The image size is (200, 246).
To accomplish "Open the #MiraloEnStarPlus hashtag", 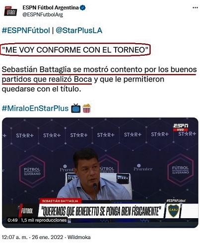I will pos(35,108).
